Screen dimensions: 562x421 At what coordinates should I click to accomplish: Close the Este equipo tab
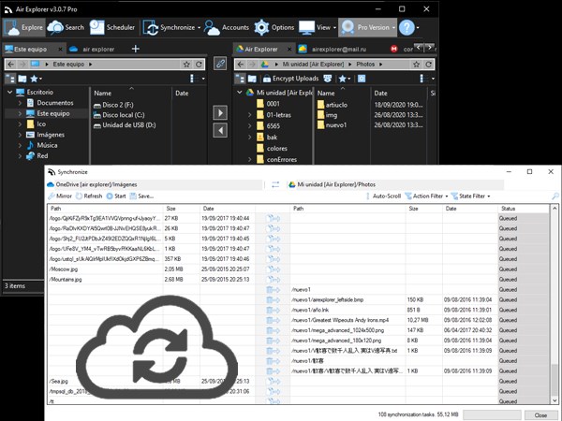click(60, 49)
